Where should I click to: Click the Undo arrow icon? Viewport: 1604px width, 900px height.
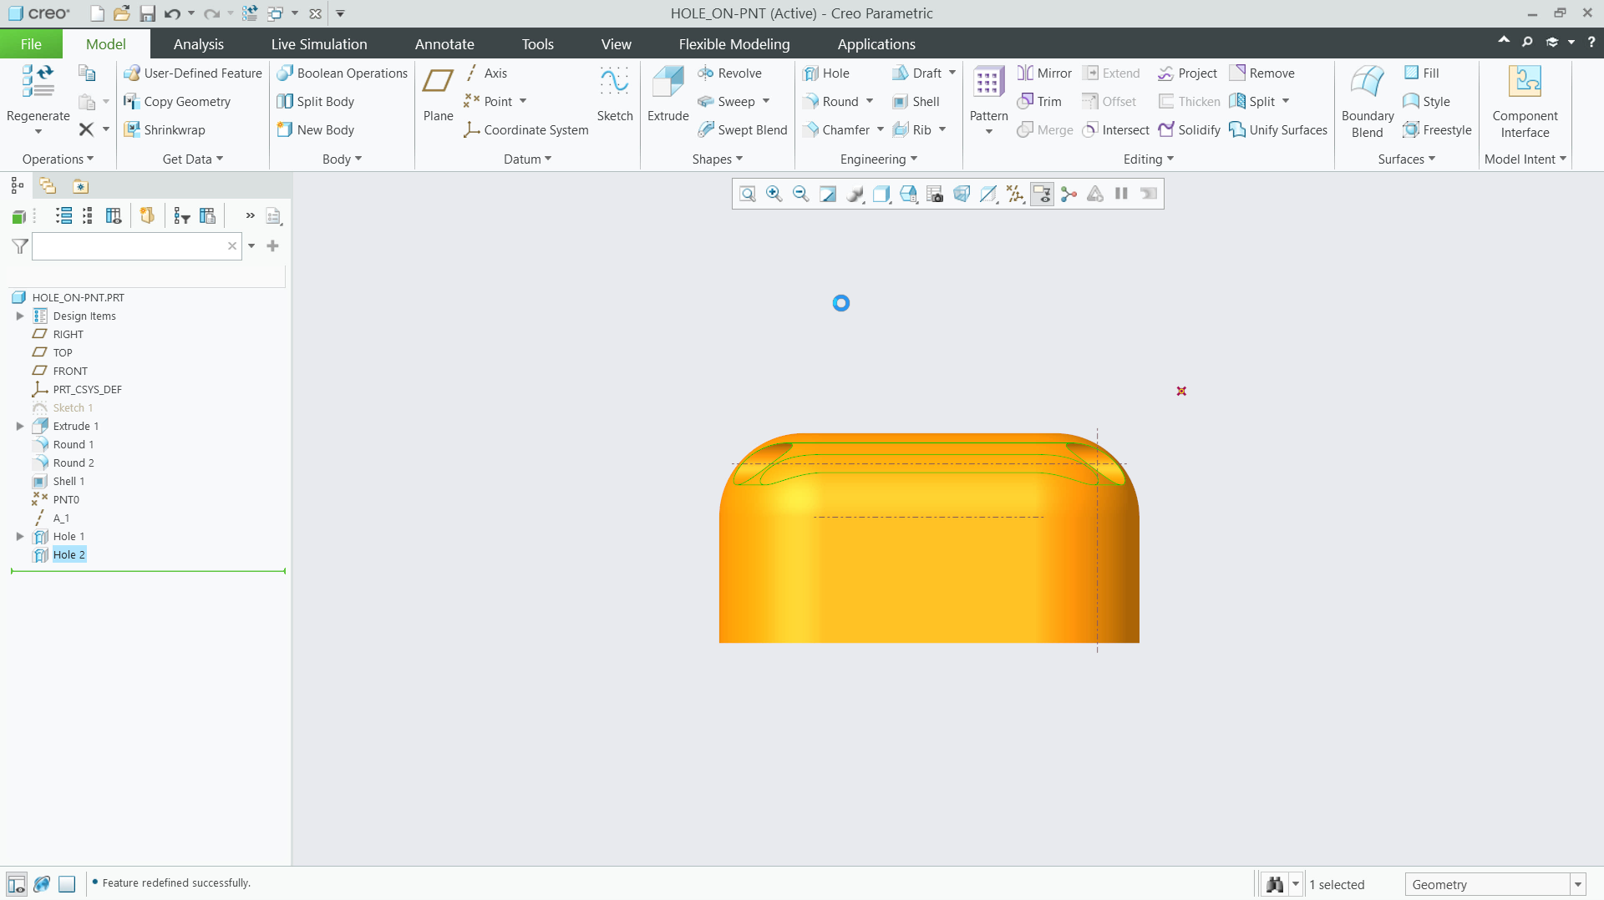tap(172, 13)
